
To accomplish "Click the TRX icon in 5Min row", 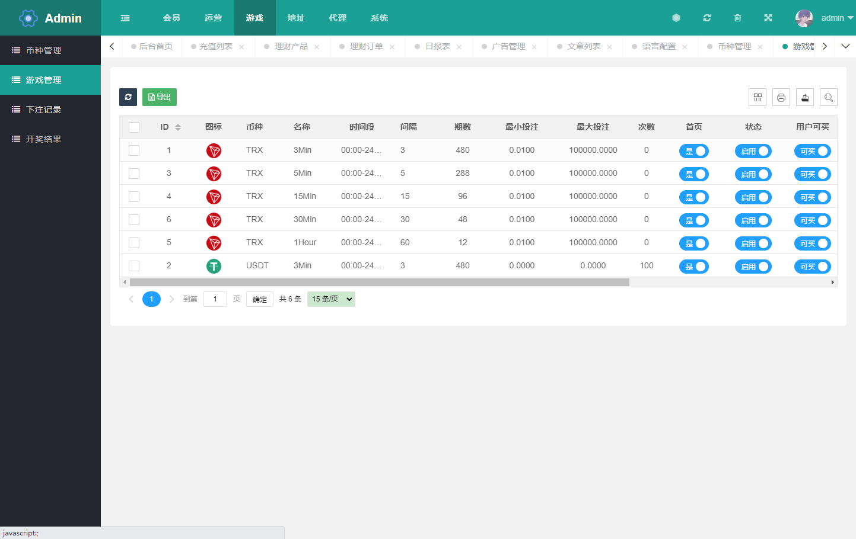I will (214, 174).
